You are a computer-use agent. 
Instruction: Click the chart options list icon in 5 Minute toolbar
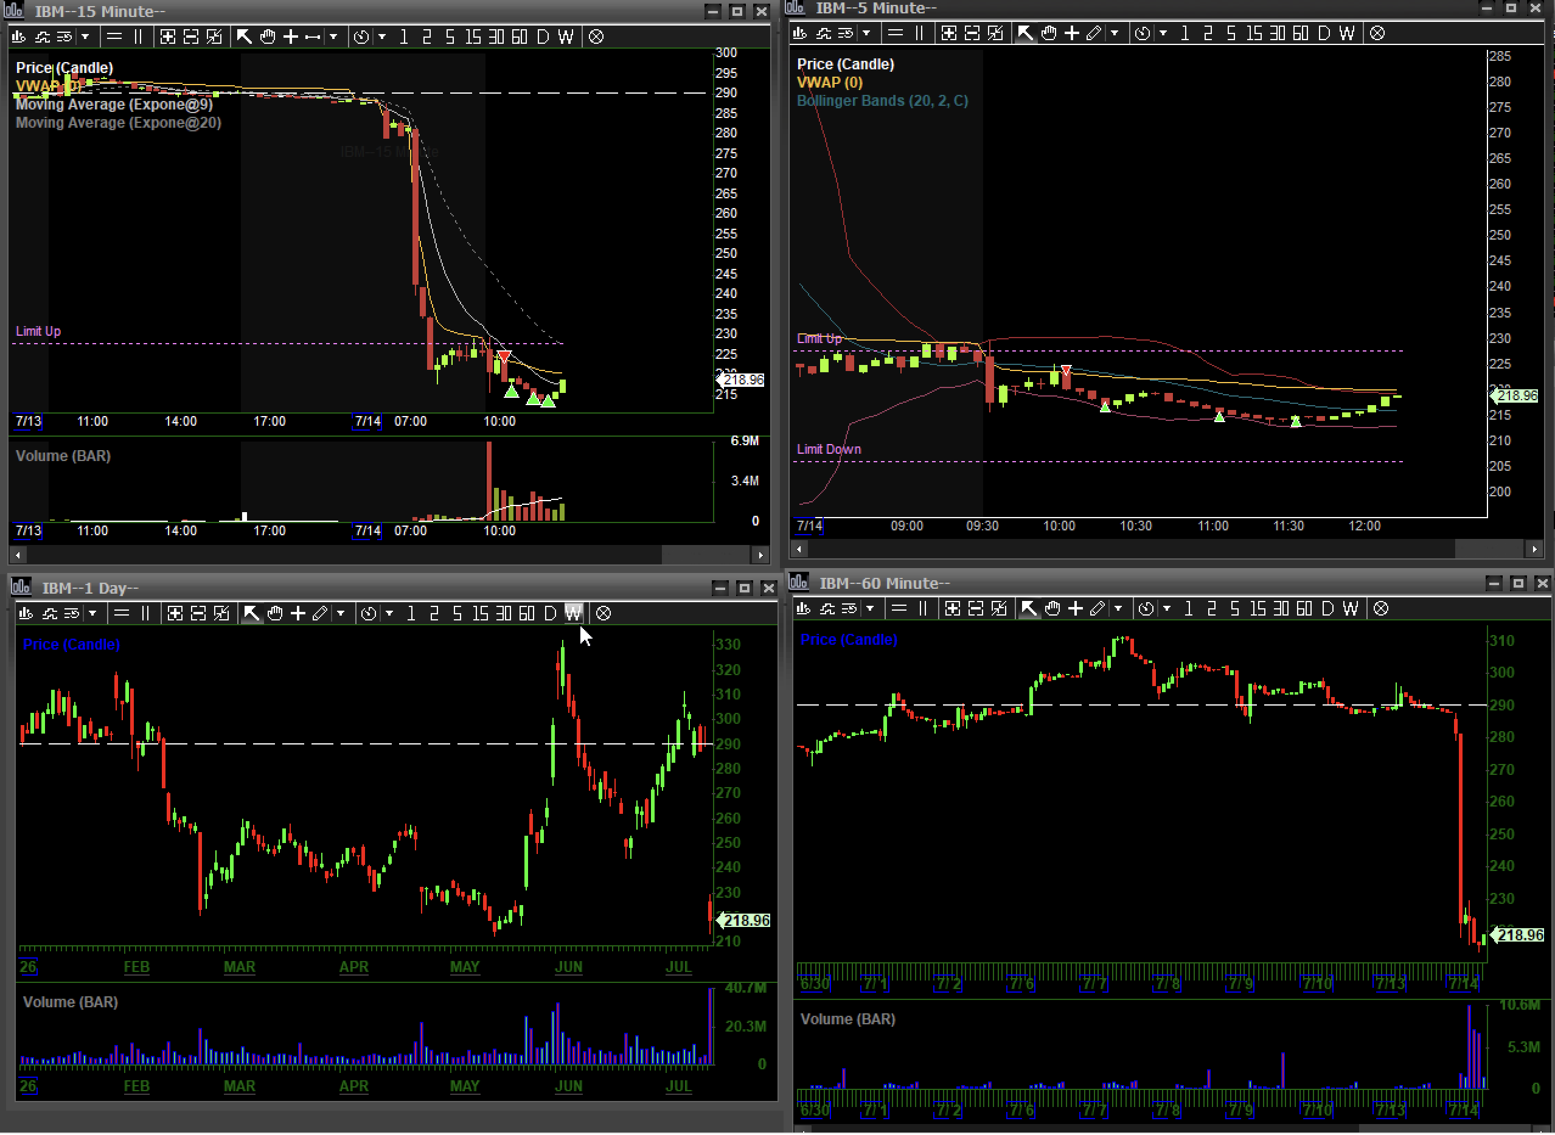846,33
